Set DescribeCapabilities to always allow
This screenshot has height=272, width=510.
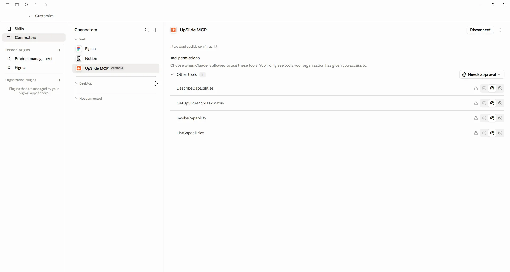point(484,88)
